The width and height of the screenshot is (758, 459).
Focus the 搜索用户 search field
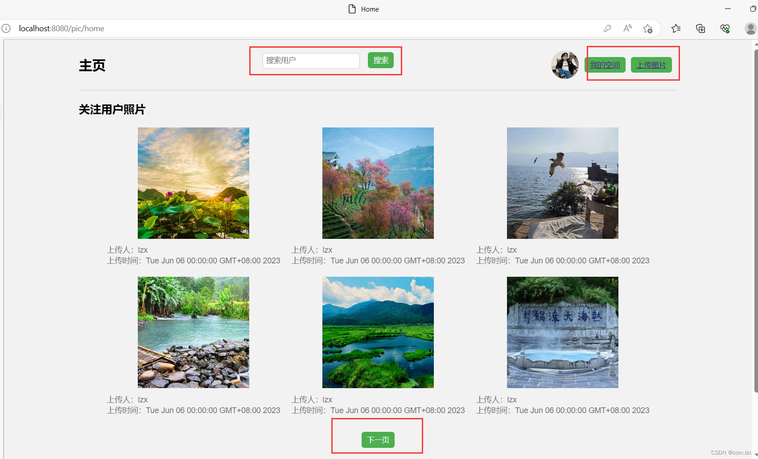pyautogui.click(x=311, y=61)
